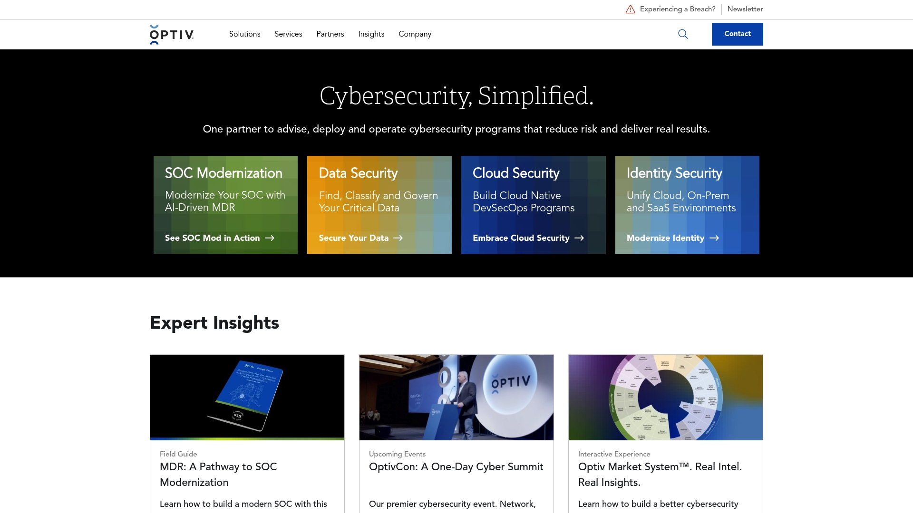
Task: Click arrow after Embrace Cloud Security
Action: pyautogui.click(x=579, y=238)
